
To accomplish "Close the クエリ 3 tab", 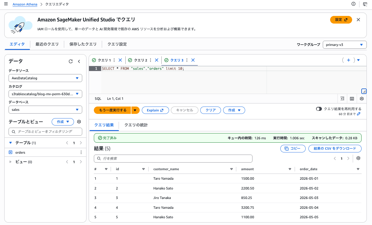I will [x=193, y=60].
